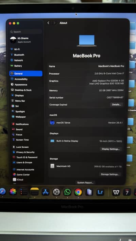Click the Built-in Retina Display row
This screenshot has height=241, width=136.
click(86, 141)
